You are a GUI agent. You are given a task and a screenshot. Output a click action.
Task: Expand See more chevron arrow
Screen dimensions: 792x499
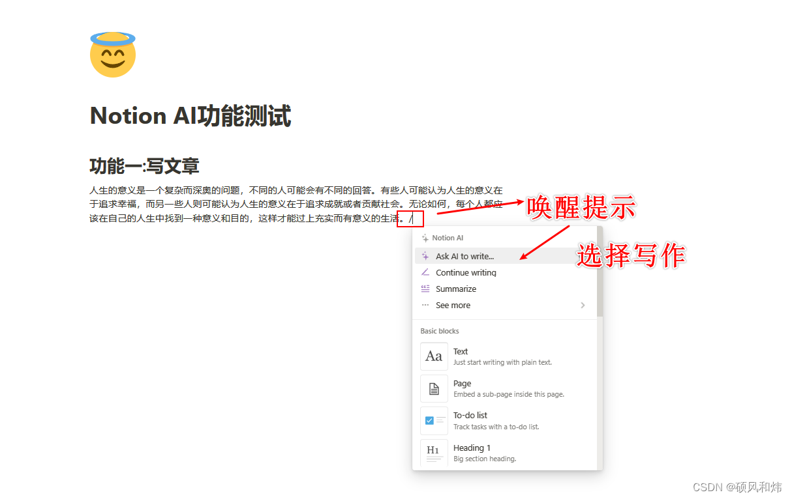583,305
